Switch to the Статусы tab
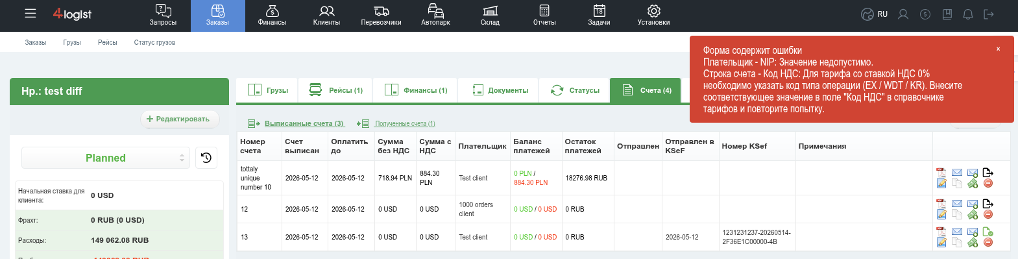The height and width of the screenshot is (259, 1018). click(x=575, y=90)
